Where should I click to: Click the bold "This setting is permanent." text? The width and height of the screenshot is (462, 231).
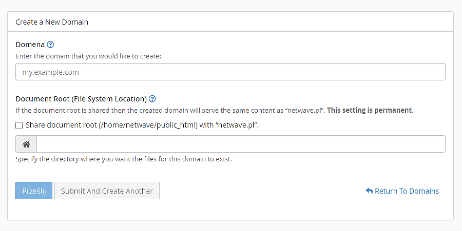pyautogui.click(x=370, y=110)
